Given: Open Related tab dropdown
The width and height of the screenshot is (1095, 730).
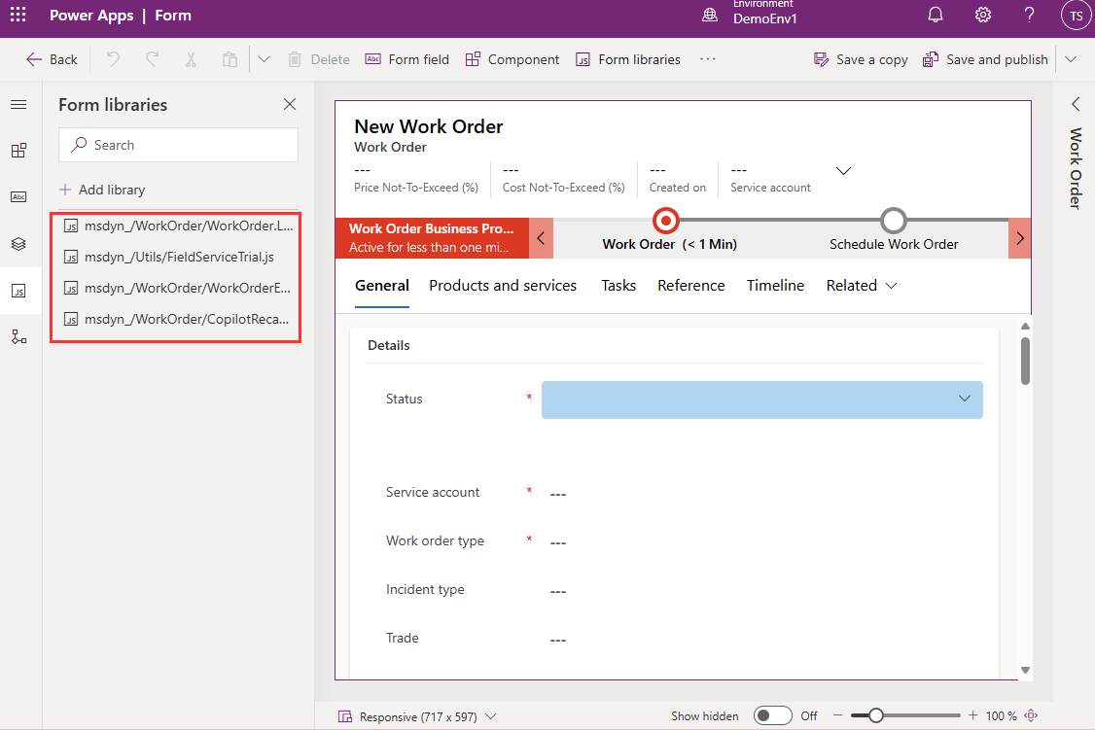Looking at the screenshot, I should point(861,286).
